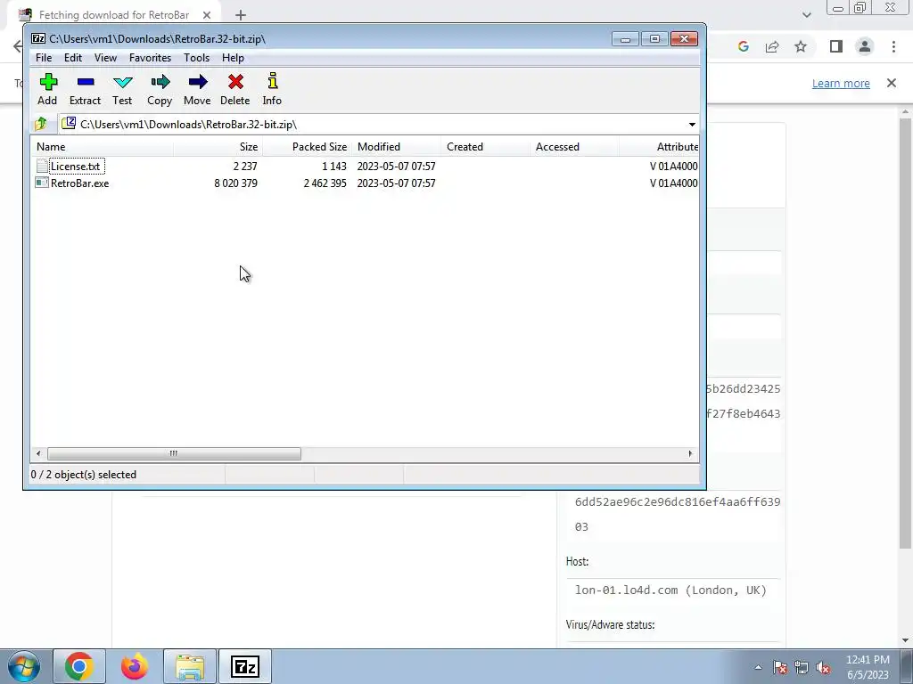Click the horizontal scrollbar thumb in 7-Zip
Screen dimensions: 913x684
point(174,453)
